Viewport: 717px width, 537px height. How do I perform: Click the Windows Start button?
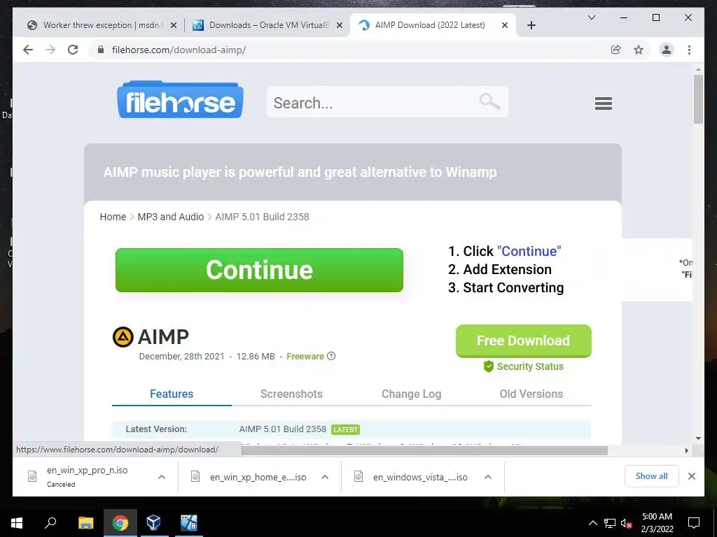pos(17,522)
